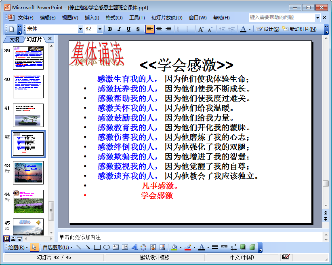Open the 插入(I) menu
The height and width of the screenshot is (265, 332).
92,18
